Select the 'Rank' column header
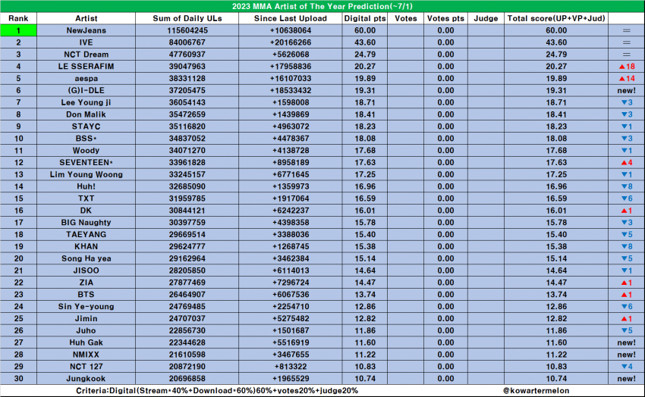 (18, 18)
